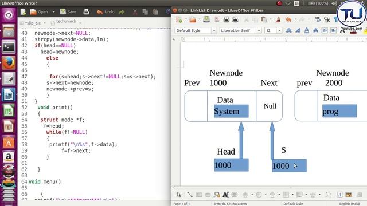Launch Terminal from the Ubuntu launcher
The image size is (367, 206).
click(x=9, y=47)
